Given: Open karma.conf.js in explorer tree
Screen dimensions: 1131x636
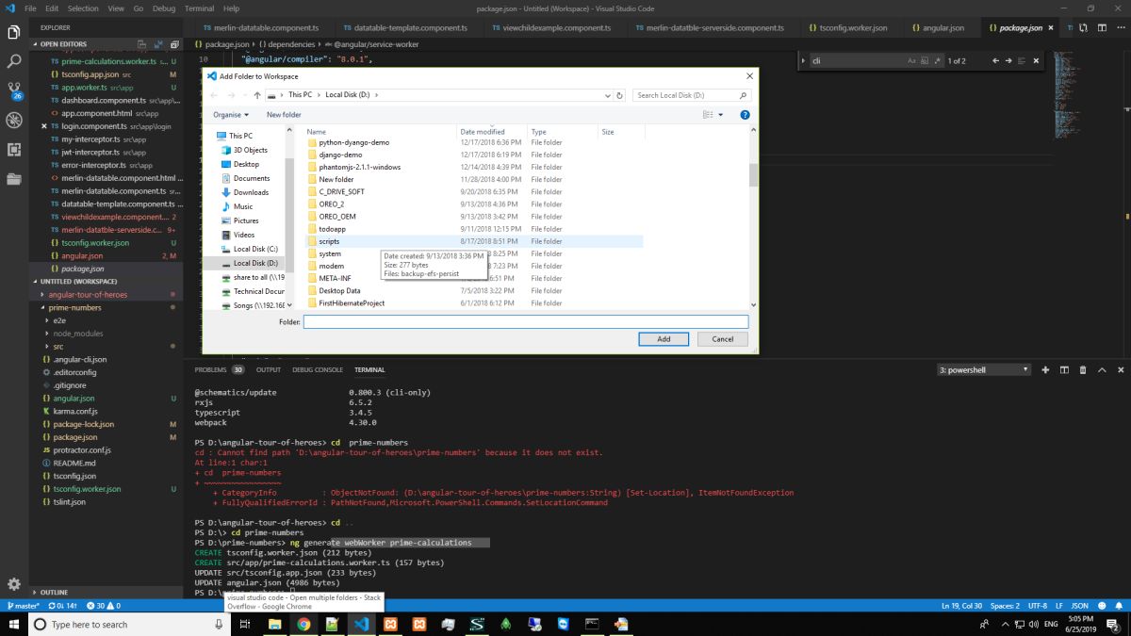Looking at the screenshot, I should pos(75,412).
